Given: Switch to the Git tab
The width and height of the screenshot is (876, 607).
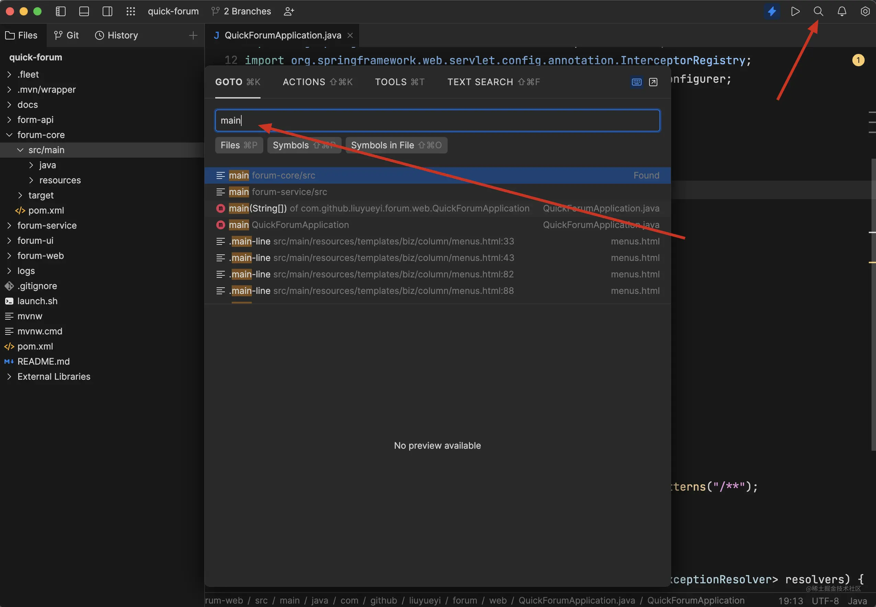Looking at the screenshot, I should pos(67,35).
